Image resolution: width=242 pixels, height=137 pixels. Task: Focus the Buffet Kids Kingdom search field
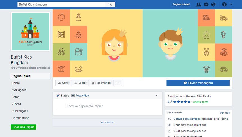click(x=61, y=4)
